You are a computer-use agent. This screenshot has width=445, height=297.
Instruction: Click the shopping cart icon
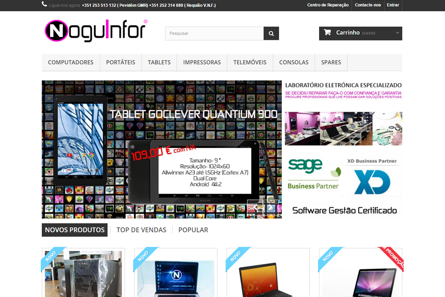[327, 33]
